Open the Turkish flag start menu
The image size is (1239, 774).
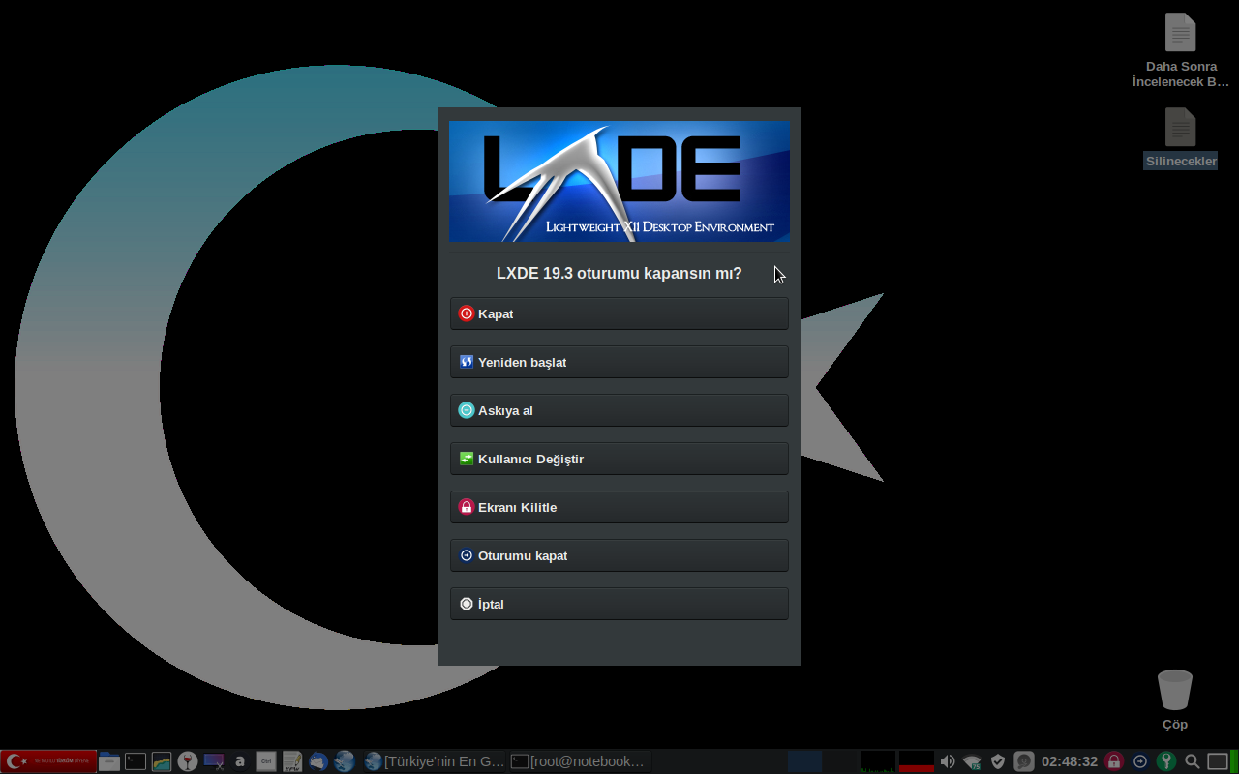(48, 761)
